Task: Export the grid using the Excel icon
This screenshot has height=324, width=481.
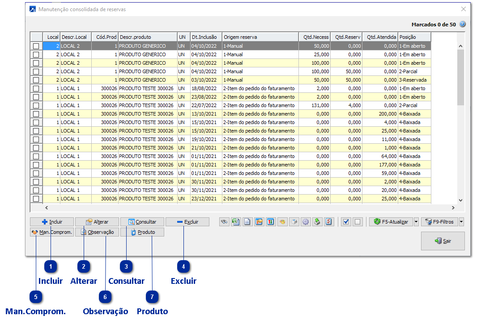Action: coord(236,222)
